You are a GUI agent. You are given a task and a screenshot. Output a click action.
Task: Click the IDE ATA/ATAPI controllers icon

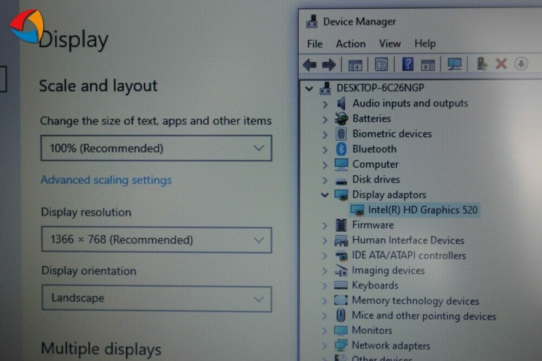click(x=341, y=256)
